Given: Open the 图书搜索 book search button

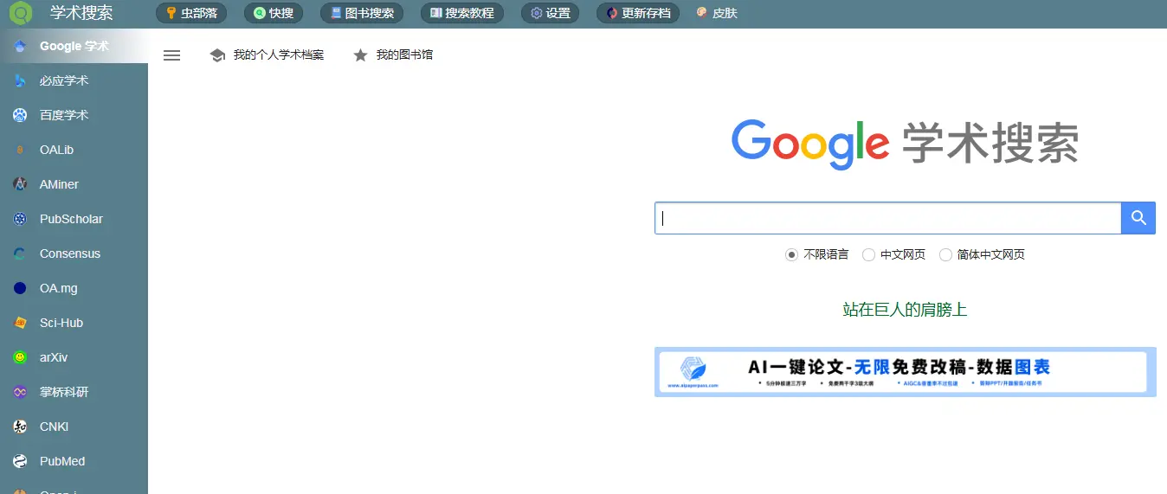Looking at the screenshot, I should pyautogui.click(x=362, y=13).
